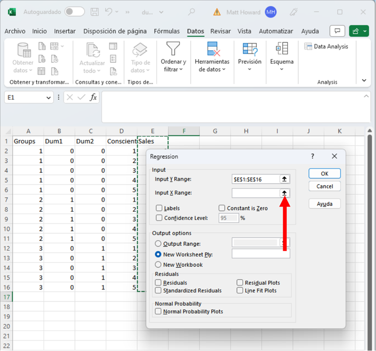Expand the formula bar with the chevron
The height and width of the screenshot is (351, 376).
(x=366, y=97)
